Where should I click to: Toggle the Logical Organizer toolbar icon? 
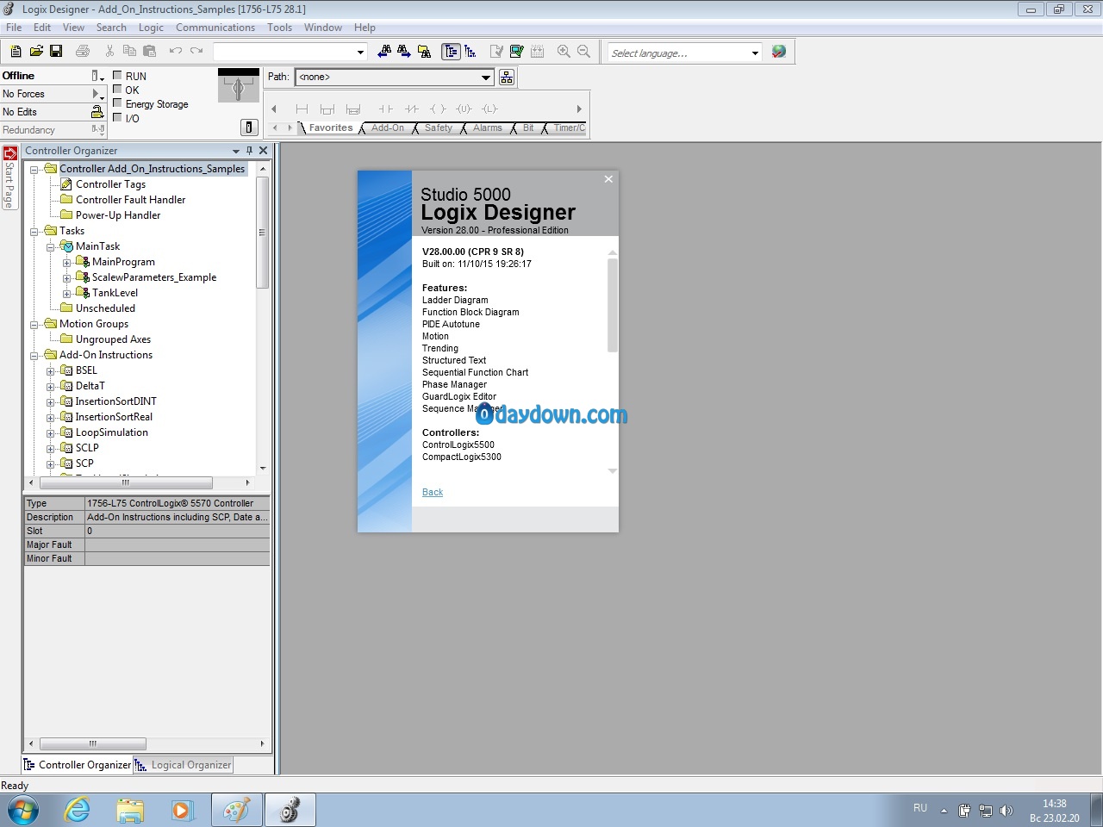pyautogui.click(x=470, y=52)
